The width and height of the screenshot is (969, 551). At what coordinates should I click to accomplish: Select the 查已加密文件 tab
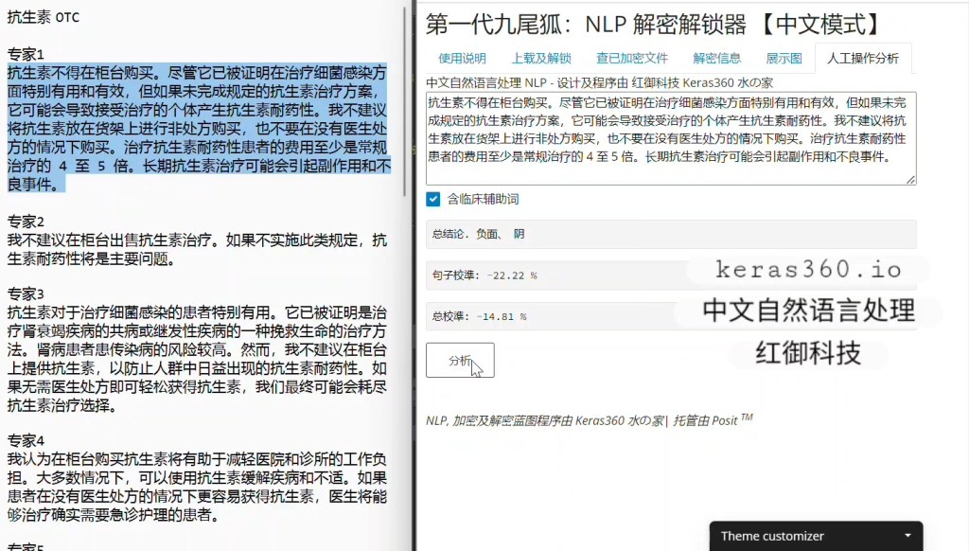631,58
